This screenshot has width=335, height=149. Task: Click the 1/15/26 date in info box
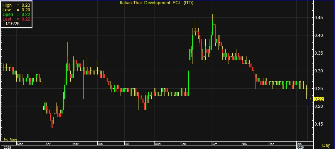click(12, 23)
